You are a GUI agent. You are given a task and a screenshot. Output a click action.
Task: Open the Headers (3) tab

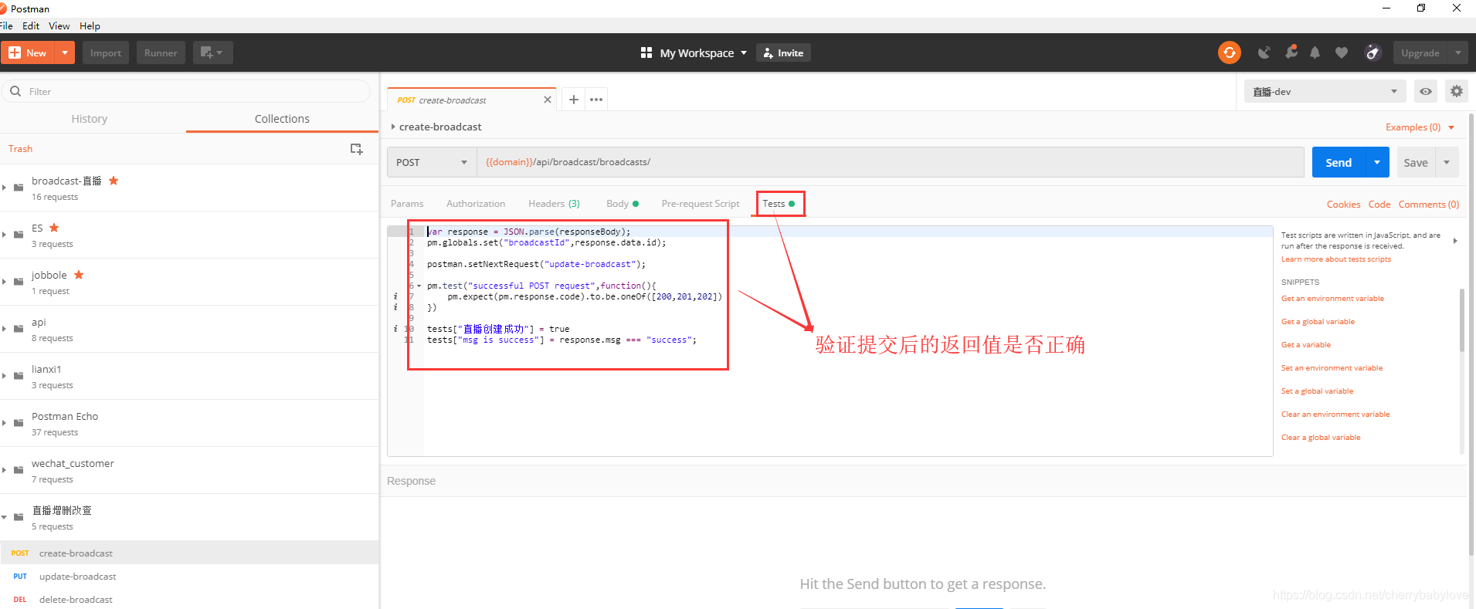pyautogui.click(x=554, y=204)
